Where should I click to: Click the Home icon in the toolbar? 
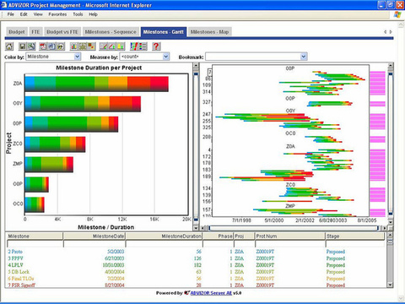[x=9, y=46]
